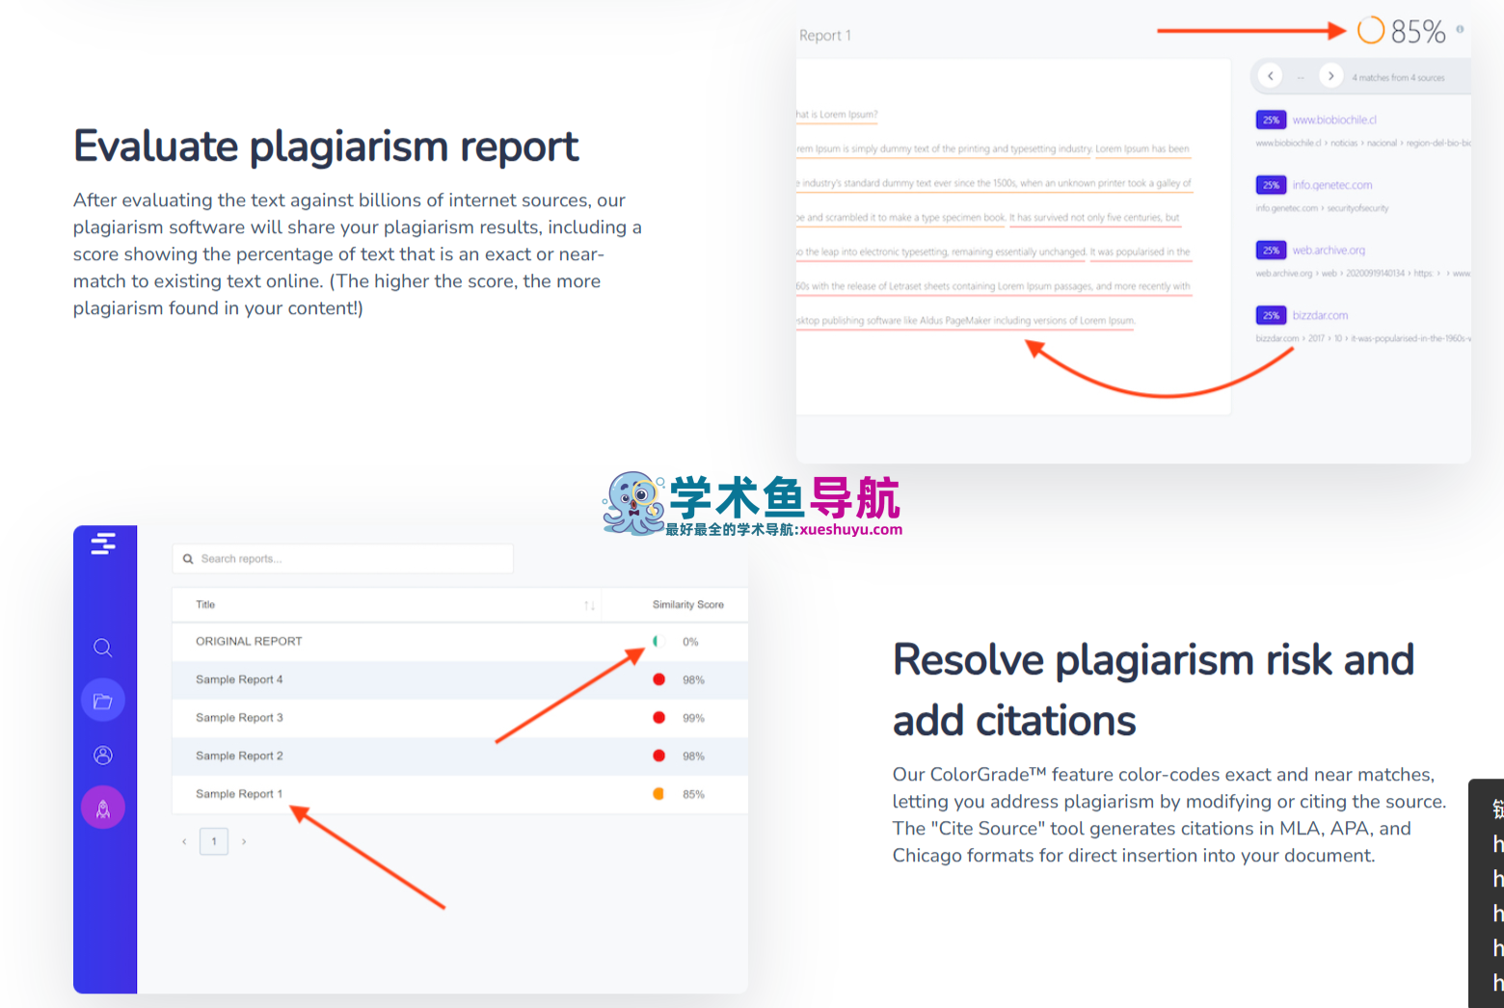The height and width of the screenshot is (1008, 1504).
Task: Go to the previous match with the left chevron
Action: tap(1271, 76)
